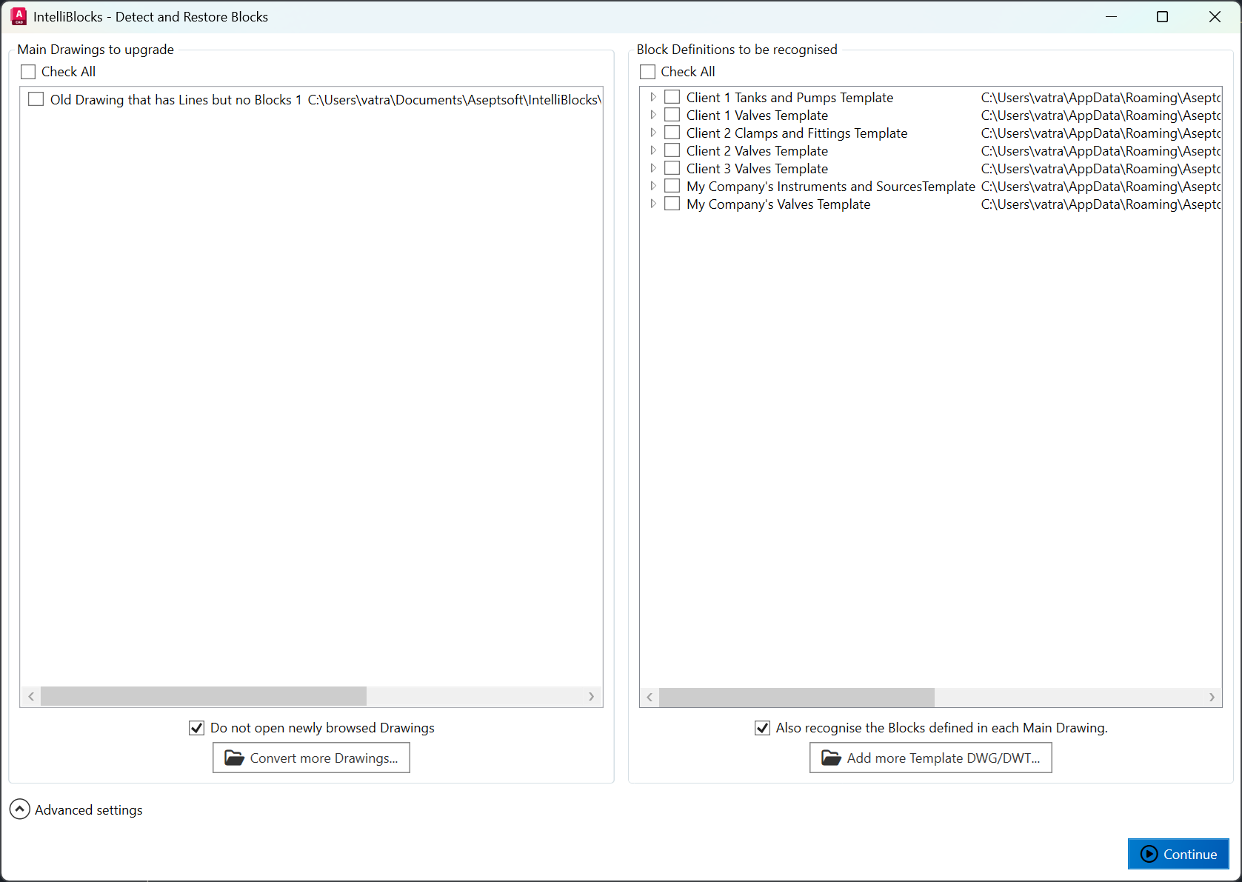
Task: Click the play icon on Continue button
Action: click(x=1149, y=854)
